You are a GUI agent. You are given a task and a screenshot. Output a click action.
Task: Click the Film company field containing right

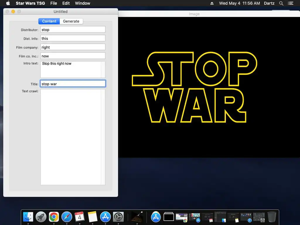[73, 47]
